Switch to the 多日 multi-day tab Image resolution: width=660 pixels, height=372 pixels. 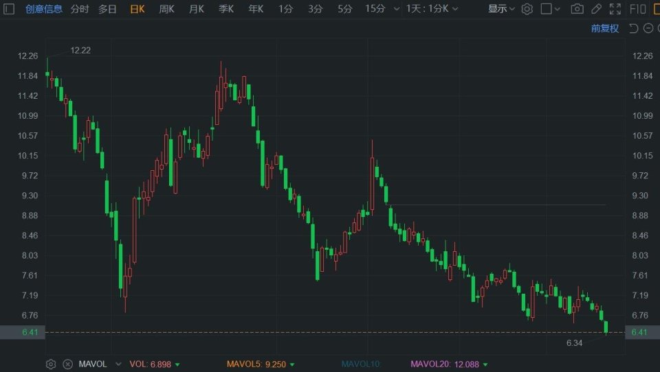coord(107,9)
